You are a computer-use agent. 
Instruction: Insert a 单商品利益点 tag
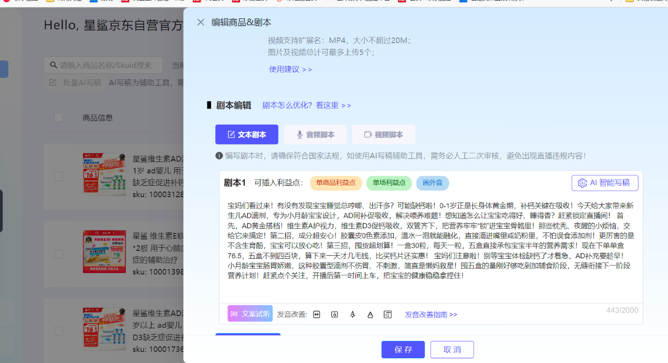(336, 183)
